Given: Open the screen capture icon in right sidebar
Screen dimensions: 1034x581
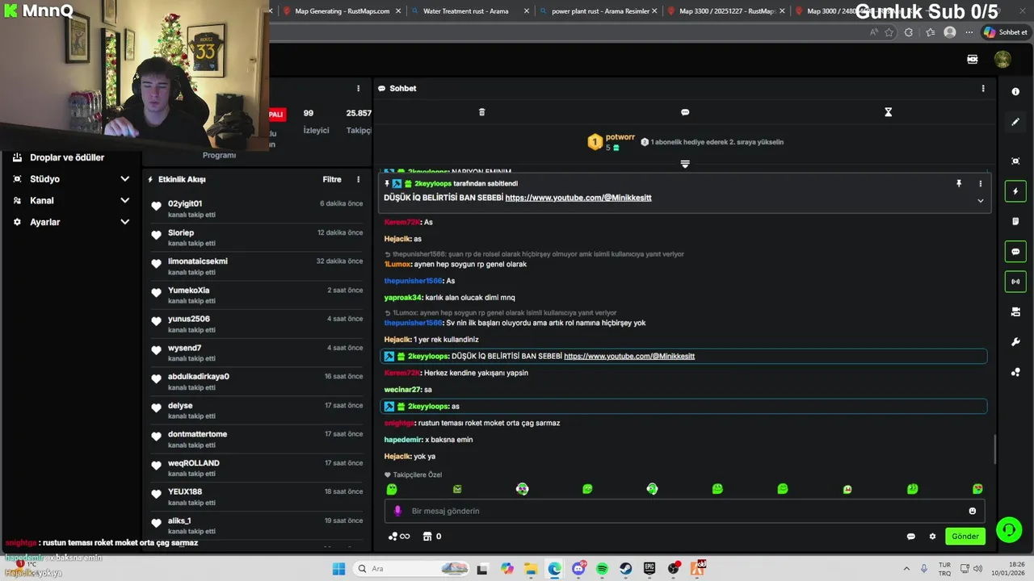Looking at the screenshot, I should (1015, 161).
